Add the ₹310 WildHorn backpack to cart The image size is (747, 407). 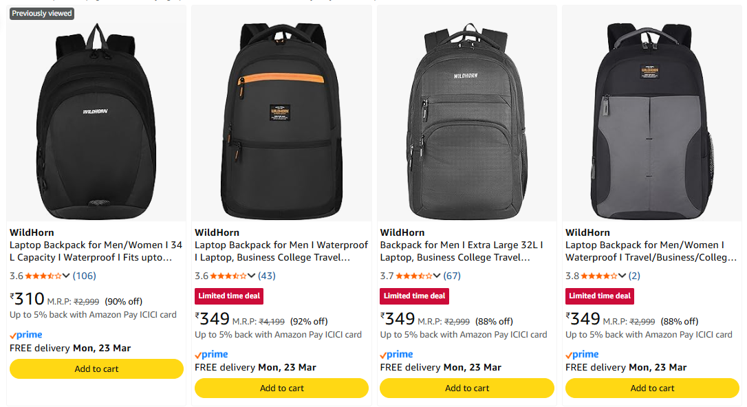click(x=96, y=369)
